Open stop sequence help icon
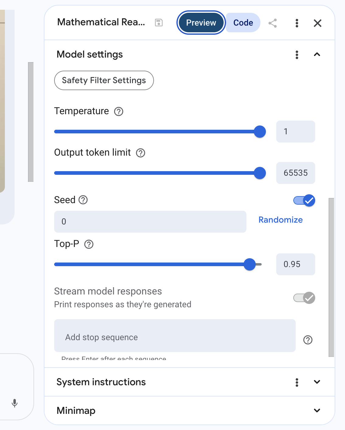This screenshot has height=430, width=345. 308,340
